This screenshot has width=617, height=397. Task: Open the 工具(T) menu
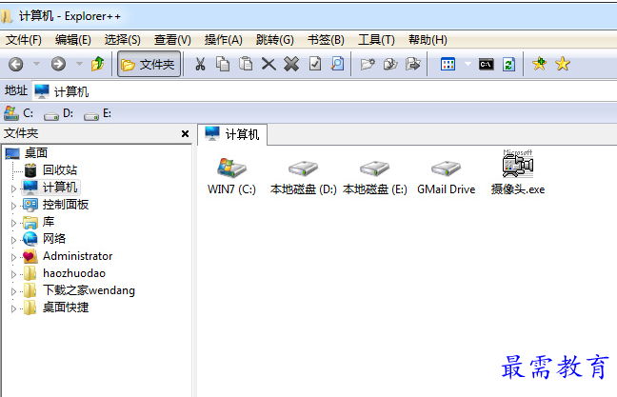tap(376, 40)
